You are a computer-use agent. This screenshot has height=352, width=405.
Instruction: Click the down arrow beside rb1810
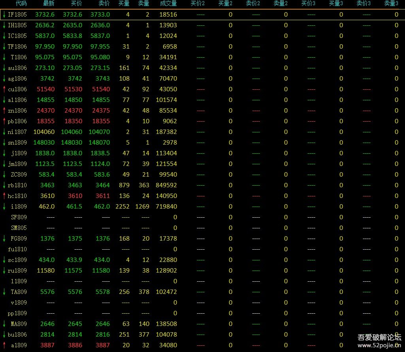(x=4, y=185)
